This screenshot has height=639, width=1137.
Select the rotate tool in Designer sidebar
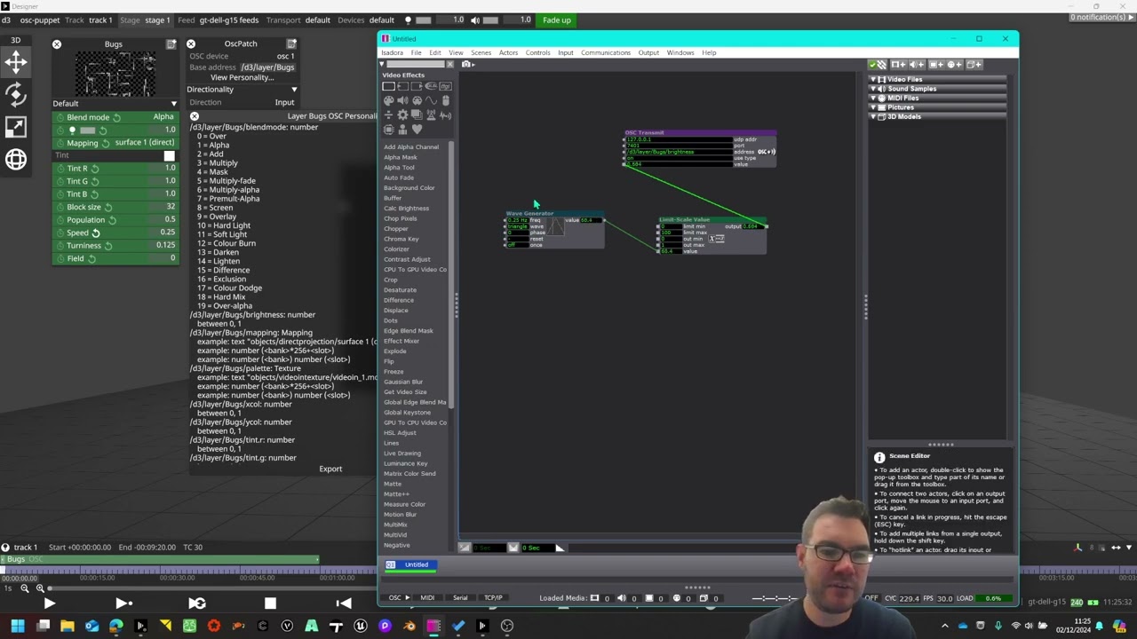coord(16,93)
